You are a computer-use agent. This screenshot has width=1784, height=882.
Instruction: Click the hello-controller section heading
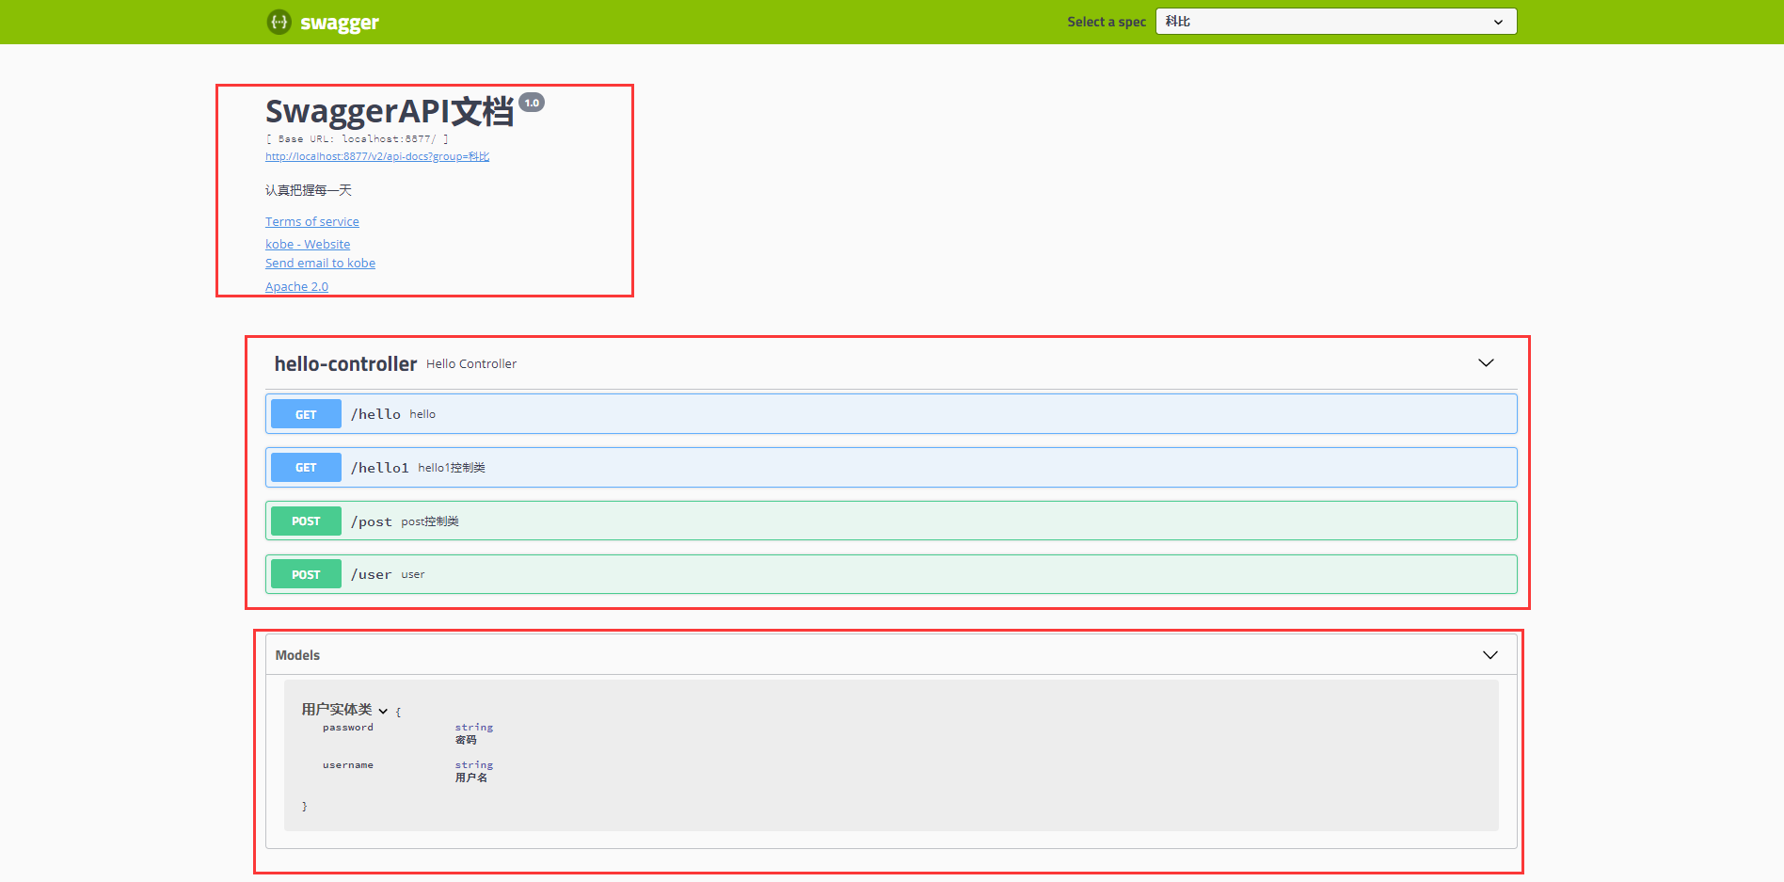344,363
